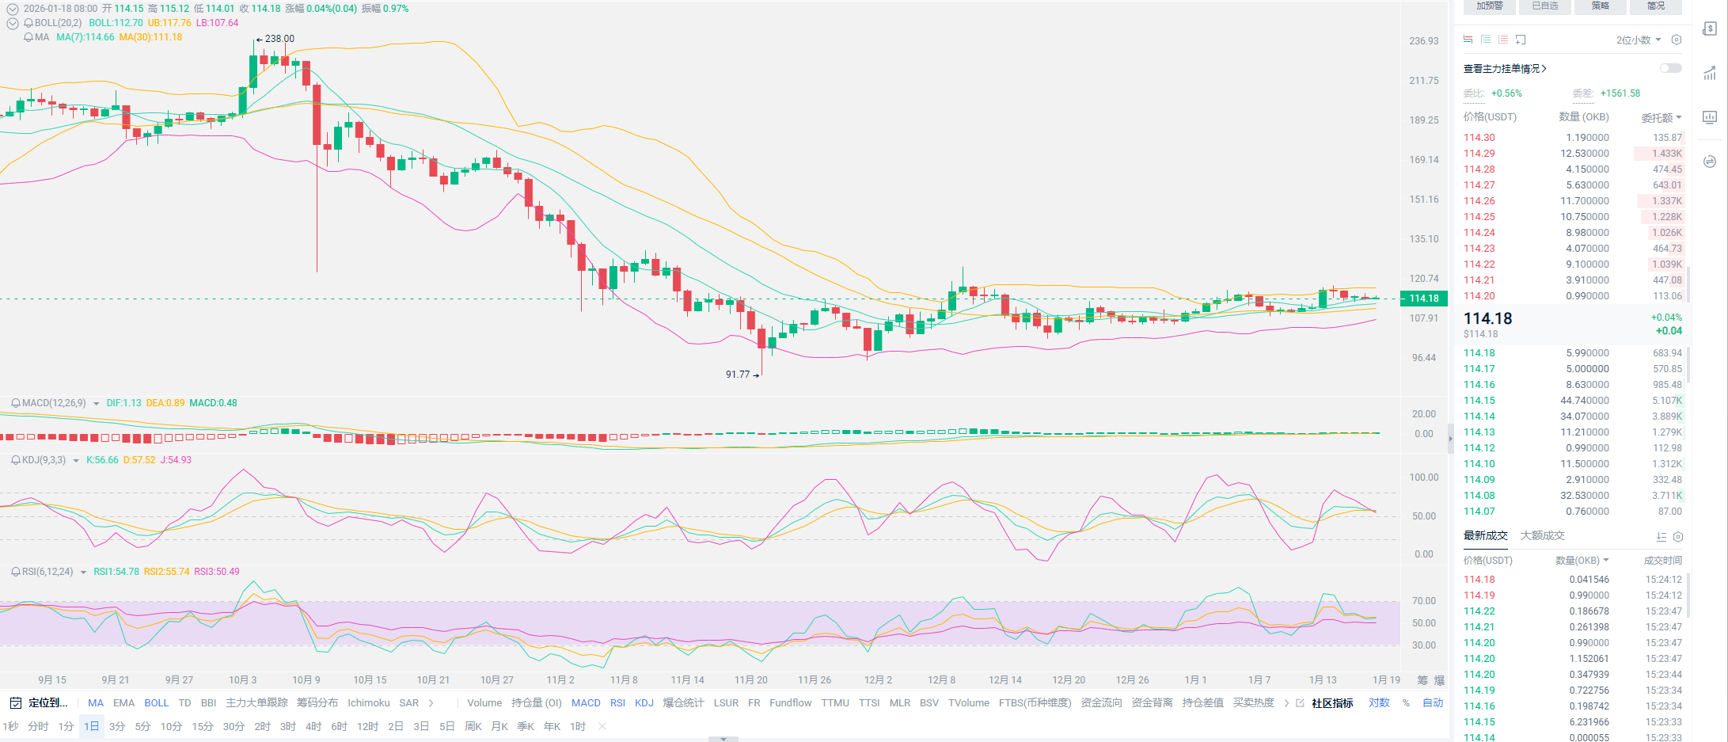Click the calendar locate-to-date icon
Screen dimensions: 1728x742
coord(15,702)
